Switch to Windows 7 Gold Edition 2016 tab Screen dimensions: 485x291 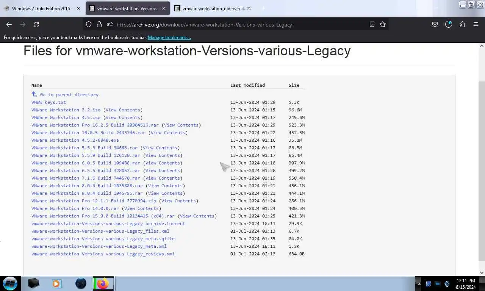[42, 8]
